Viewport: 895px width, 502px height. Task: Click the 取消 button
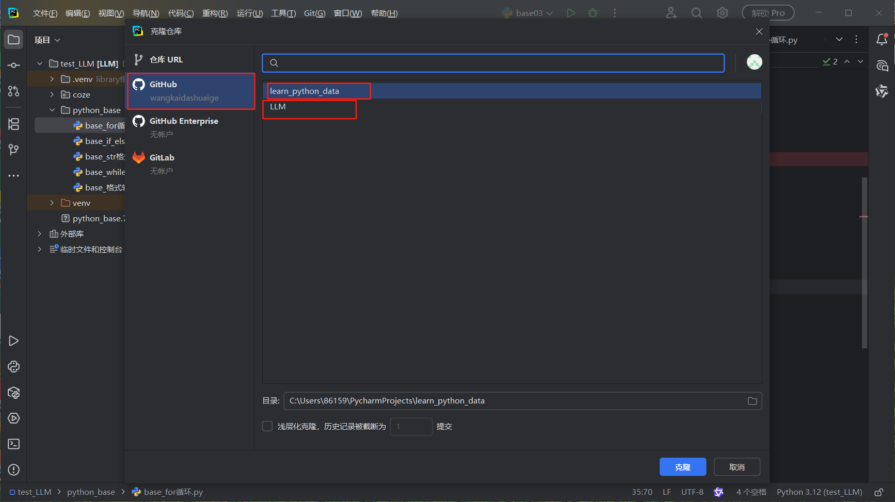point(737,467)
